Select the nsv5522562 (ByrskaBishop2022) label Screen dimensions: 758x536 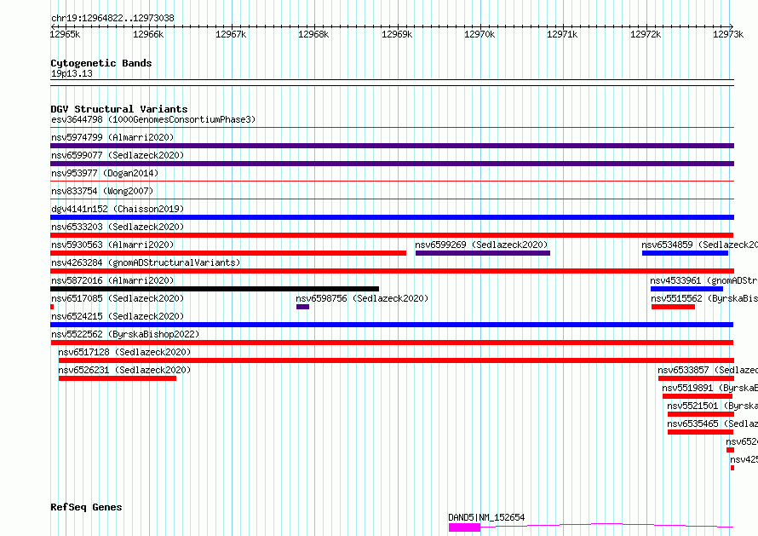(x=125, y=334)
